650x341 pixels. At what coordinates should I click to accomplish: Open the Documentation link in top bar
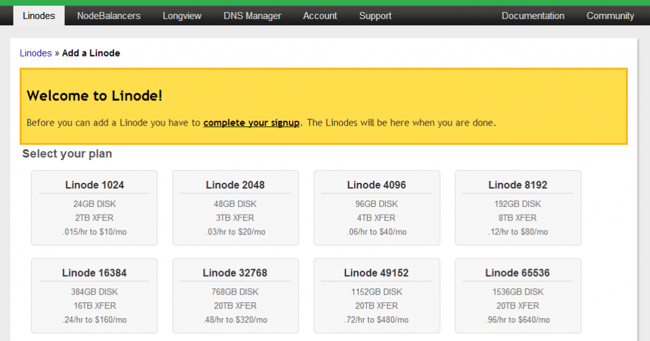click(x=533, y=16)
